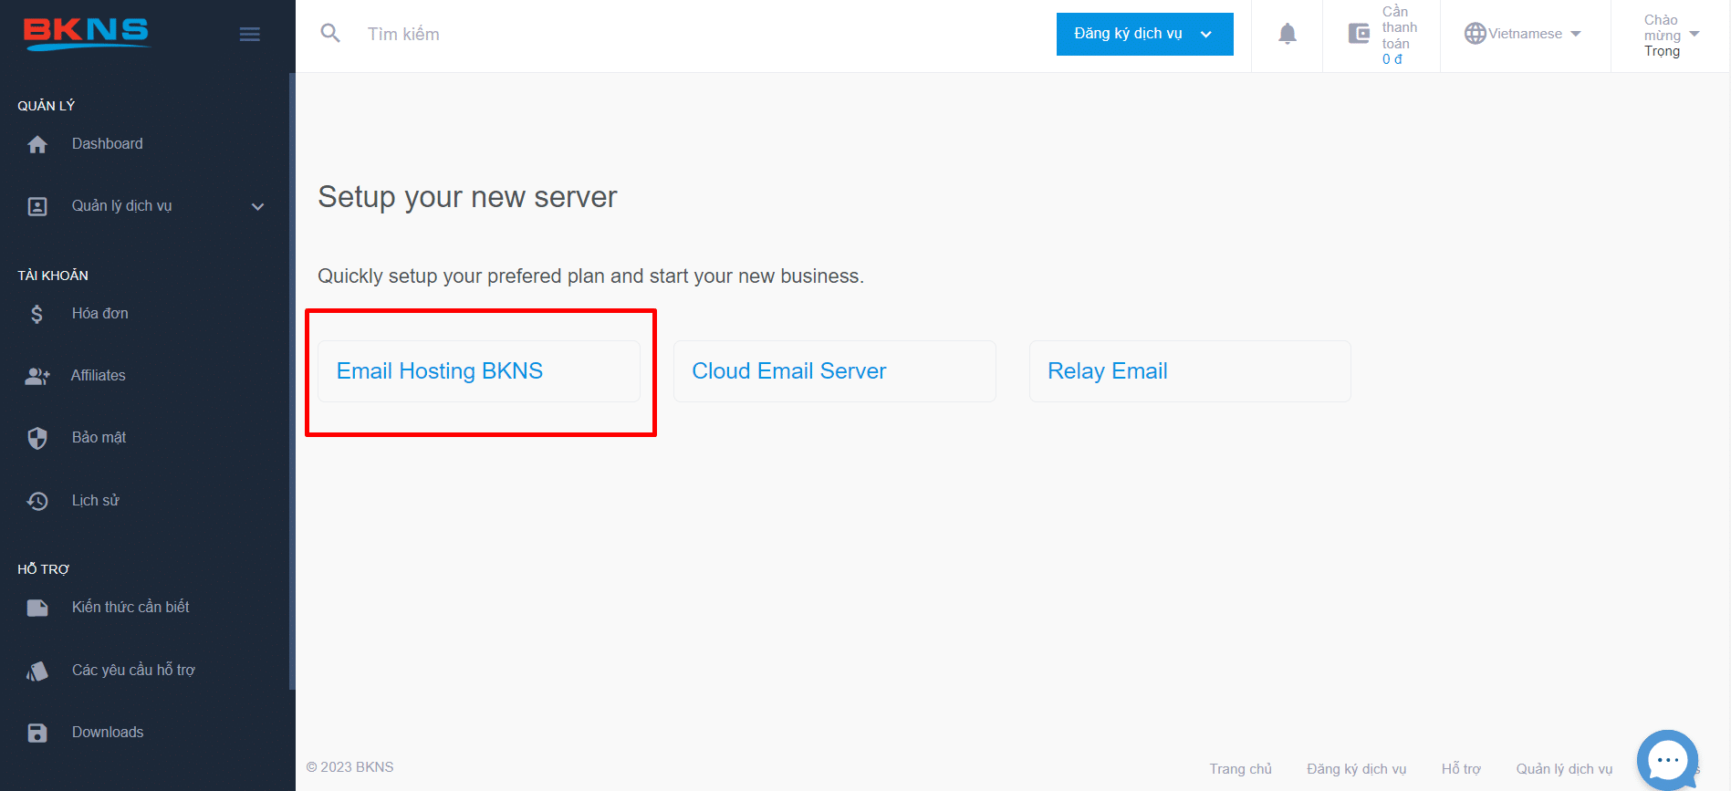Click the globe language icon
This screenshot has width=1731, height=791.
tap(1476, 34)
